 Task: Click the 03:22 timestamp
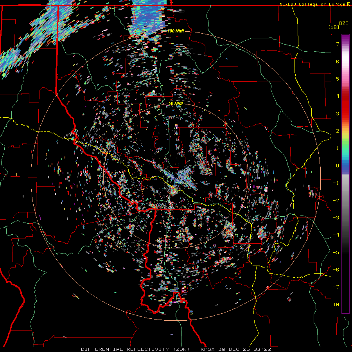pyautogui.click(x=262, y=349)
